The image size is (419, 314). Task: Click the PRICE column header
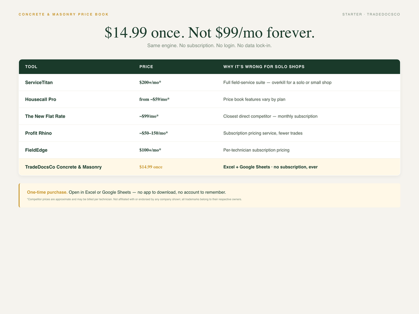coord(146,67)
